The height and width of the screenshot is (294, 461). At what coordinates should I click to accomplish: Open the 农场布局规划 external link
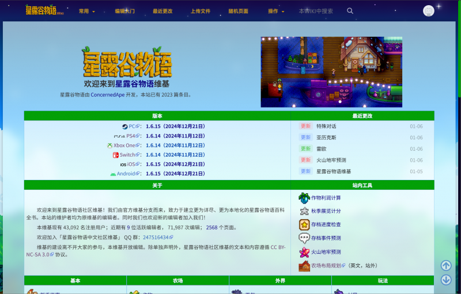pyautogui.click(x=328, y=266)
